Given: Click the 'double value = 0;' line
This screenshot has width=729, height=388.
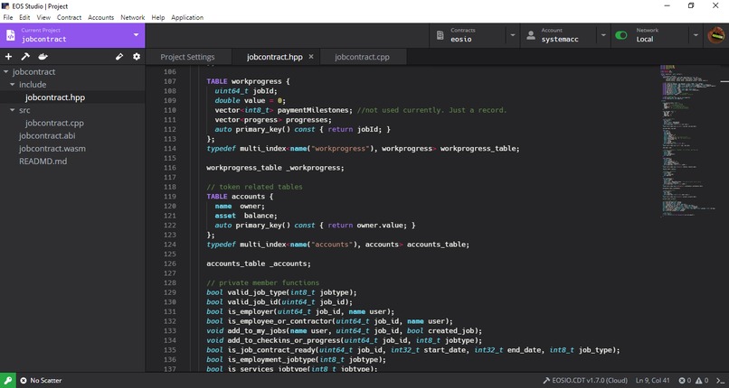Looking at the screenshot, I should point(251,100).
